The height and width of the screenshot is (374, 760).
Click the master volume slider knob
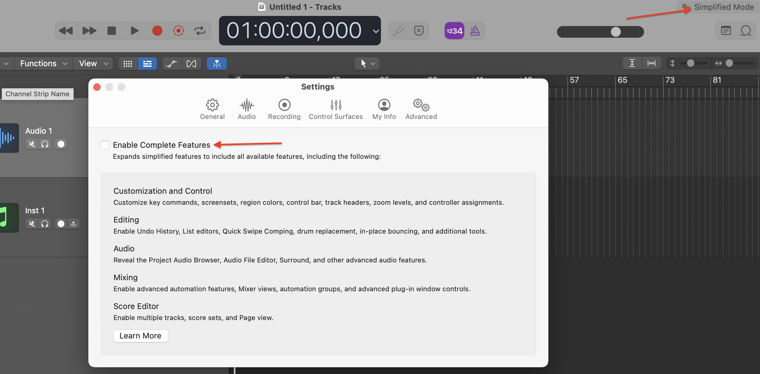click(x=616, y=32)
